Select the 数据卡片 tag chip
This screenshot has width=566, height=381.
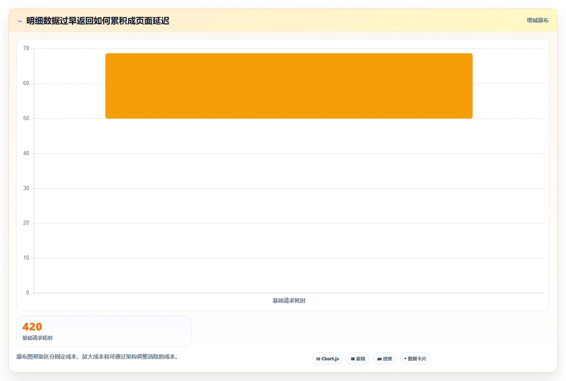[415, 359]
